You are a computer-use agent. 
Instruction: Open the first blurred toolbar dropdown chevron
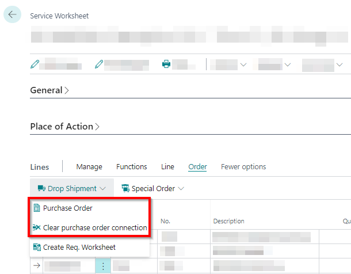click(243, 64)
